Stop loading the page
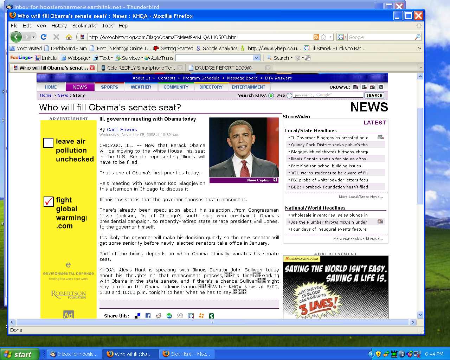Viewport: 450px width, 360px height. coord(56,37)
